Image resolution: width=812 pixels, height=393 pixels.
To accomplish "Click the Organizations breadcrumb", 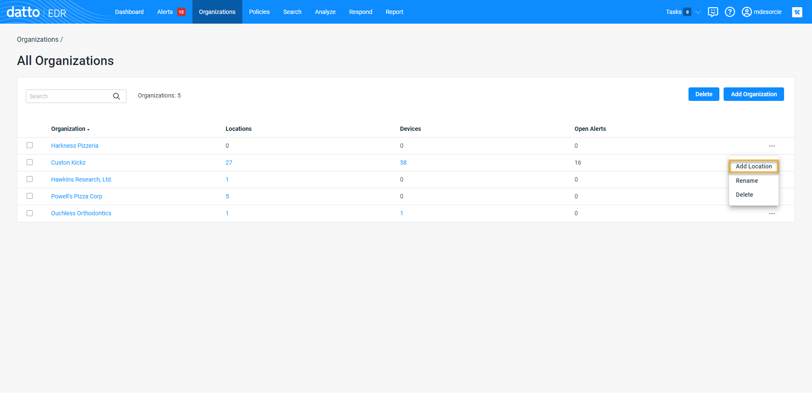I will [38, 39].
